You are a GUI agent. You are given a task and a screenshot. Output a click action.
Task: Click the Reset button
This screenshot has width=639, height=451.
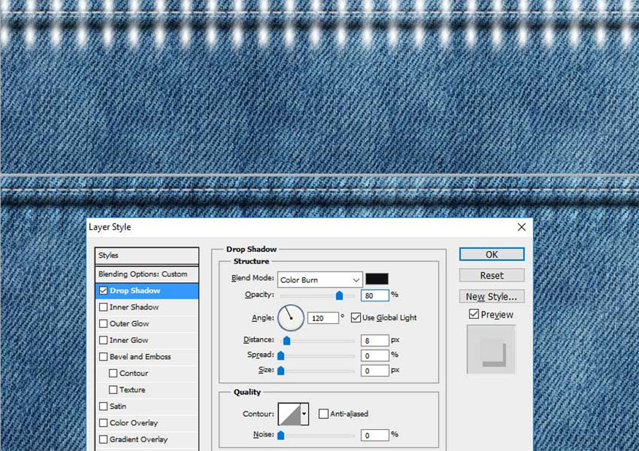click(491, 275)
